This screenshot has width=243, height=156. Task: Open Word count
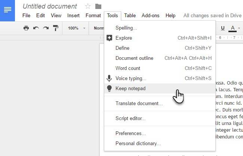point(160,68)
